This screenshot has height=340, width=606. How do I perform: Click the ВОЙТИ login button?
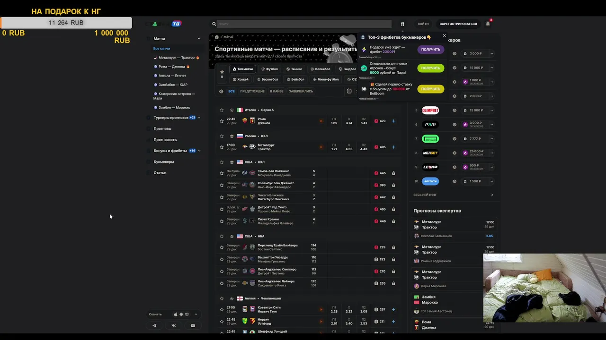[x=423, y=24]
